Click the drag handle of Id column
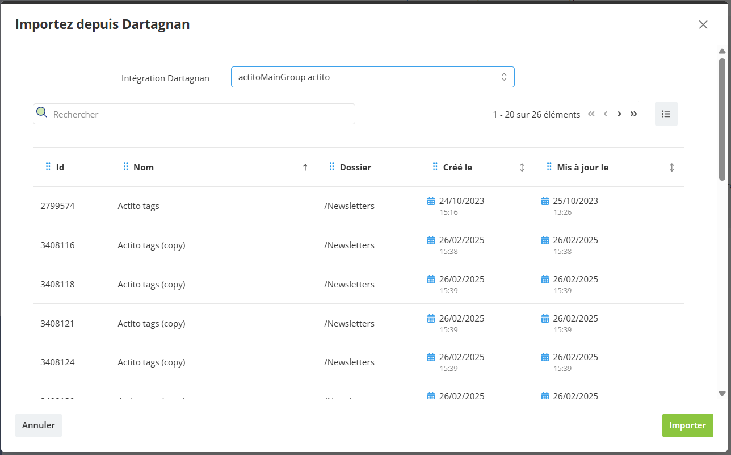731x455 pixels. [x=48, y=167]
